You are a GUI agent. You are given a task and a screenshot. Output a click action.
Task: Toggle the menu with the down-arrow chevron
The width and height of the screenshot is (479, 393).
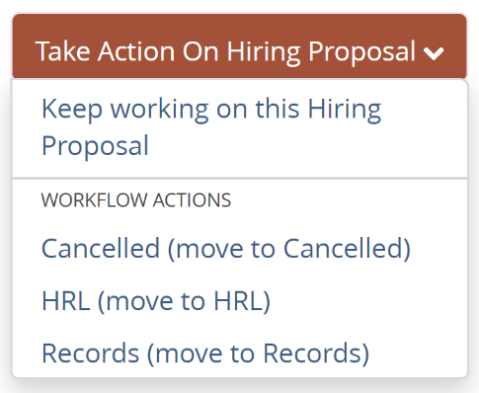(434, 53)
